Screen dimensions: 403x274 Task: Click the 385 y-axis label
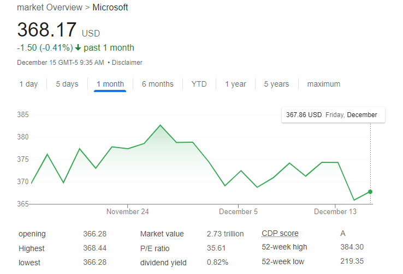[x=23, y=114]
